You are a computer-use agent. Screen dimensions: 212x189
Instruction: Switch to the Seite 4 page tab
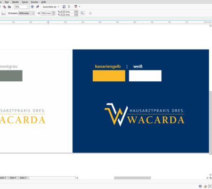13,178
